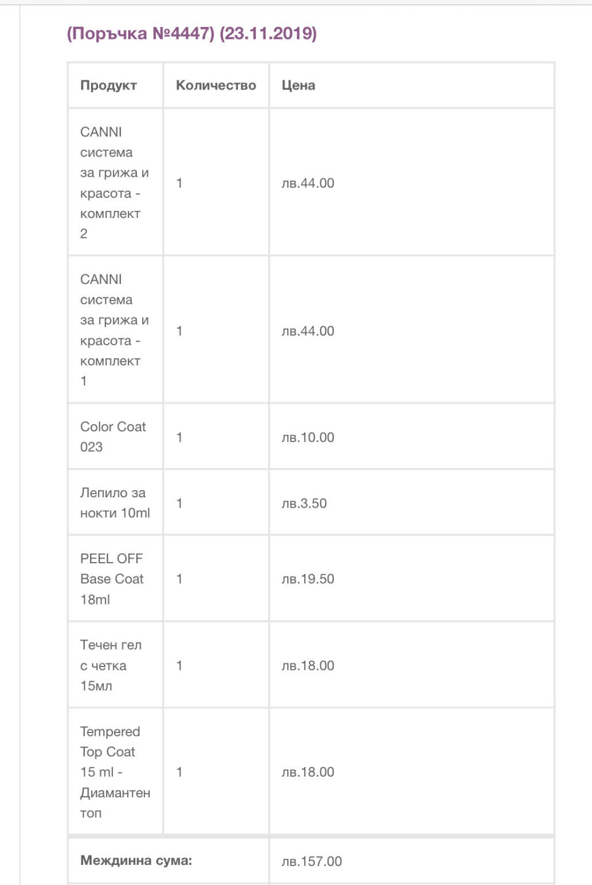
Task: Click the quantity for Color Coat 023
Action: click(x=179, y=438)
